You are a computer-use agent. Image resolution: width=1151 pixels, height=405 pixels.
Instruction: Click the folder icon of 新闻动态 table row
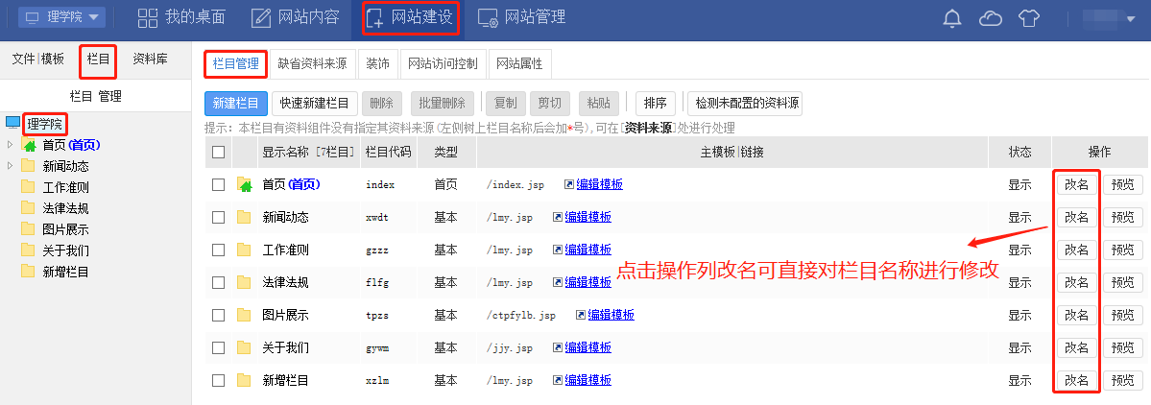(x=244, y=217)
